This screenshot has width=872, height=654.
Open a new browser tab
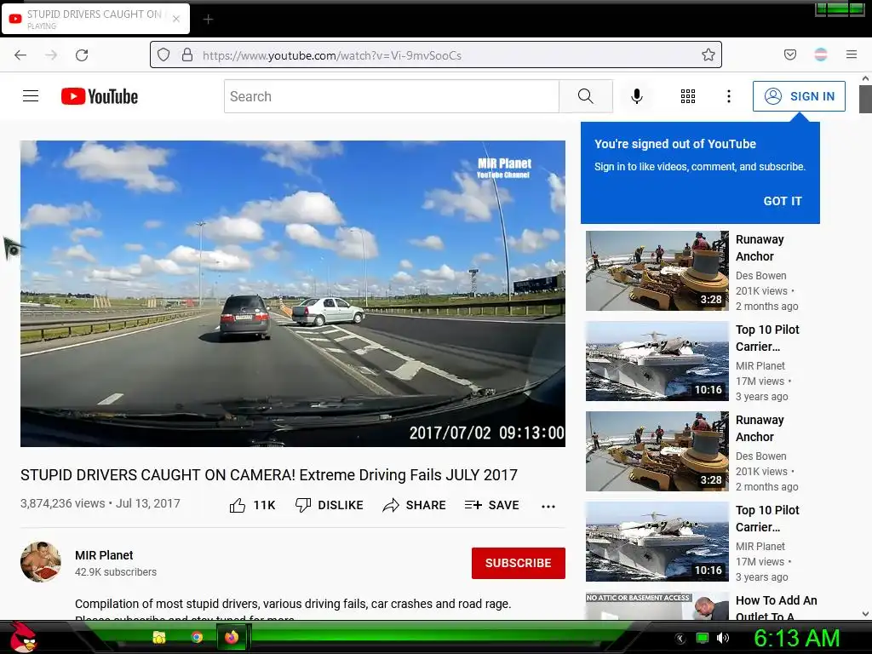(208, 20)
